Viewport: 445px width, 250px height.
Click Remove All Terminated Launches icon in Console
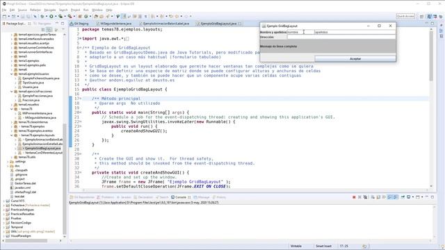point(365,197)
